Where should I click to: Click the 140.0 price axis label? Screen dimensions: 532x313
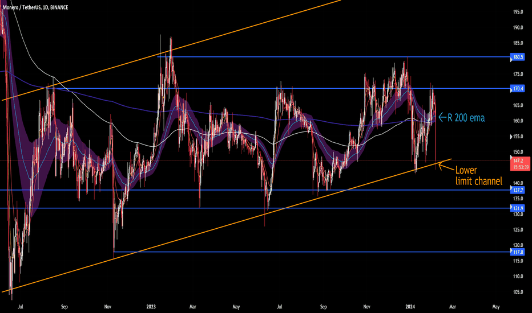518,183
